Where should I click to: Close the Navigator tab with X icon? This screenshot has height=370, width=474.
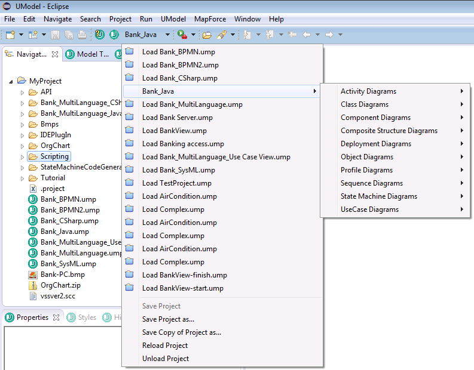pyautogui.click(x=55, y=54)
